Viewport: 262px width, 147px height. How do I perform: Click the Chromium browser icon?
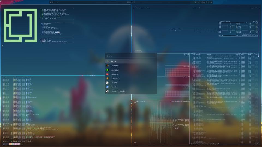[108, 87]
